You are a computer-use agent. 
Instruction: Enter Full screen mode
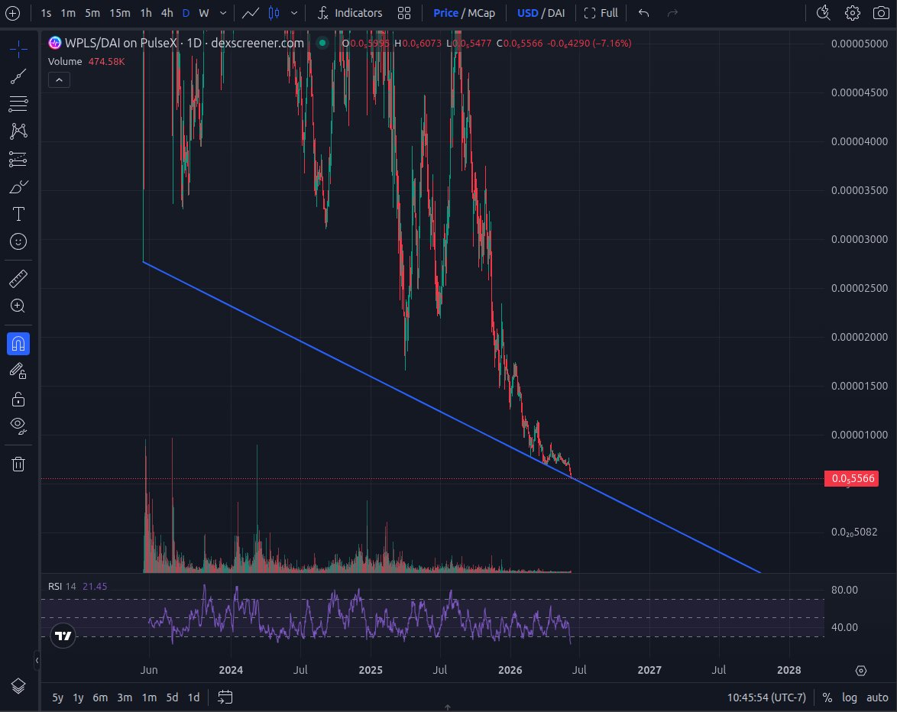pos(601,13)
